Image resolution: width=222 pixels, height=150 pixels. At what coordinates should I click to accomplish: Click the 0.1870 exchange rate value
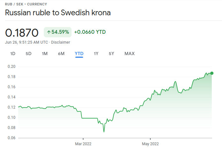pyautogui.click(x=22, y=32)
